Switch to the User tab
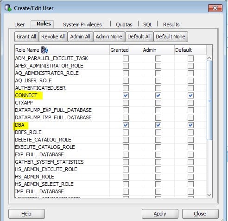 (19, 25)
